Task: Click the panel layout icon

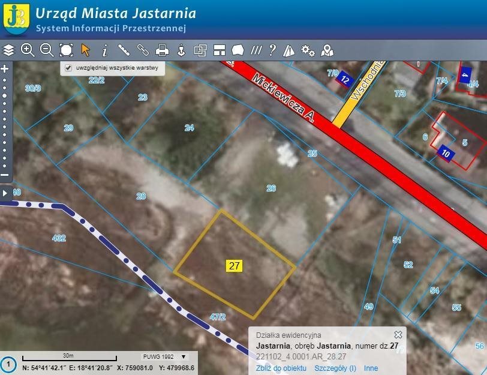Action: point(220,50)
